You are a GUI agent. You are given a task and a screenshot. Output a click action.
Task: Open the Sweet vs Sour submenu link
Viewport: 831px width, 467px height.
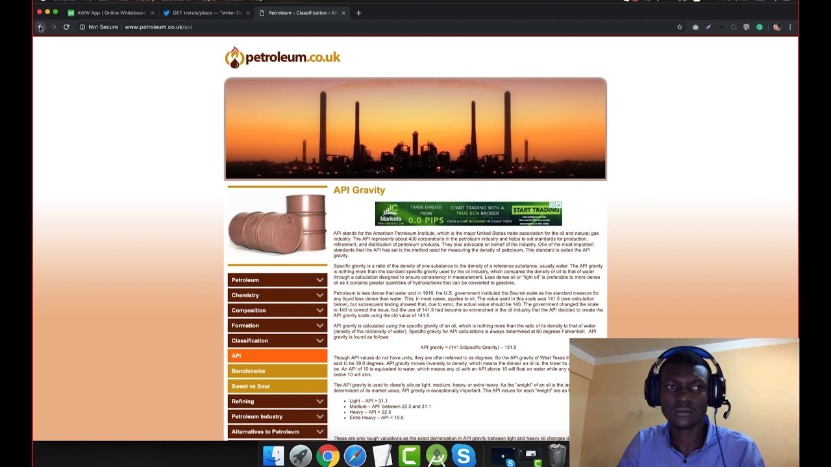click(277, 386)
